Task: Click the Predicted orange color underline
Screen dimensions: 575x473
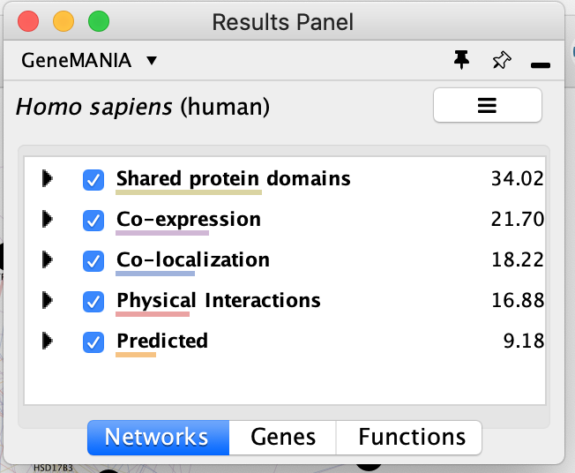Action: point(136,355)
